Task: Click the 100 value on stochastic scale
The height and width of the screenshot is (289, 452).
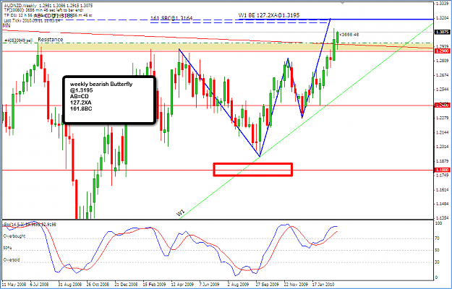Action: tap(438, 223)
